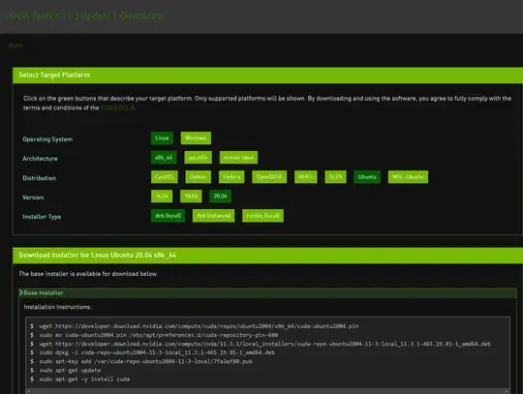Choose deb (network) installer type
This screenshot has height=394, width=523.
pos(213,216)
